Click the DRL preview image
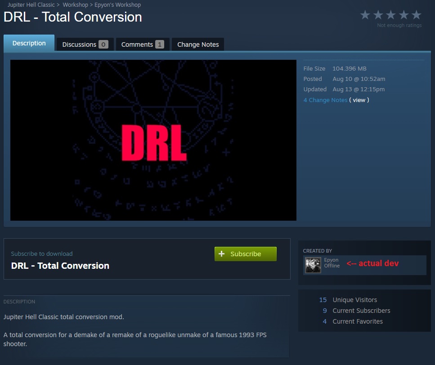Viewport: 435px width, 365px height. [x=153, y=140]
